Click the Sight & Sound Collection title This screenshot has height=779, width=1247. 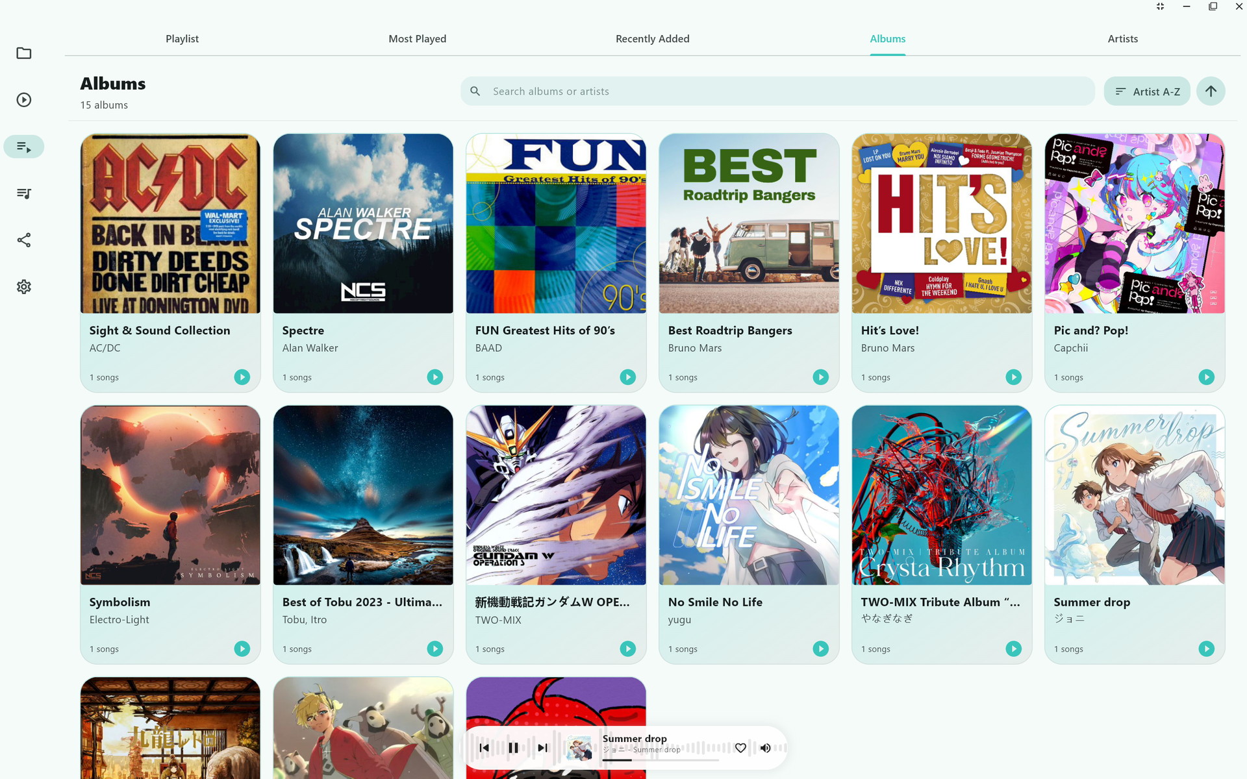click(160, 330)
